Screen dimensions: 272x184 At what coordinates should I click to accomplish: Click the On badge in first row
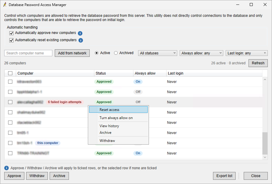tap(138, 81)
